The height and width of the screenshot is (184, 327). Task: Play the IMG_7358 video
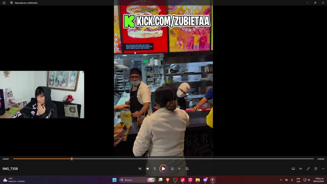click(163, 169)
